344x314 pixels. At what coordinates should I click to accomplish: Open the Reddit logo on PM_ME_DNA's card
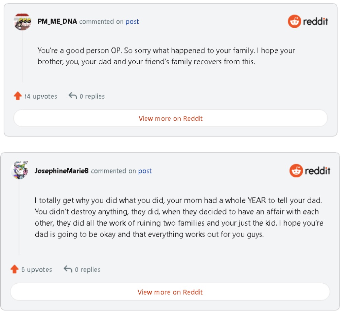(x=308, y=21)
